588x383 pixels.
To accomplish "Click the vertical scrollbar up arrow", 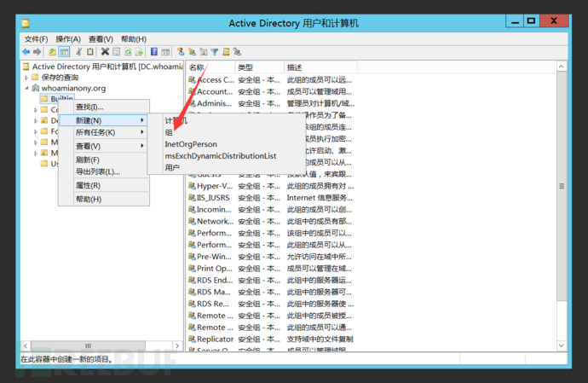I will [x=562, y=67].
